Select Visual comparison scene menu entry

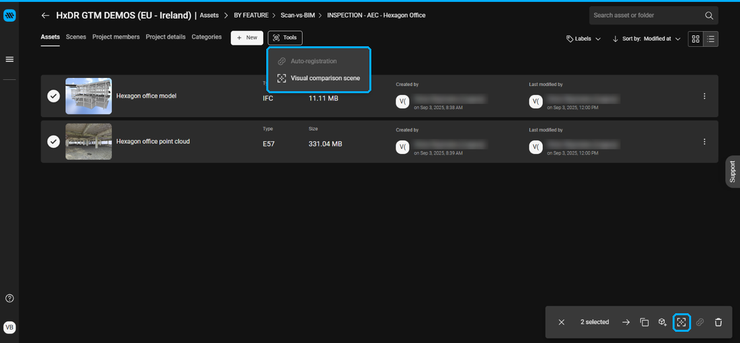[x=318, y=79]
